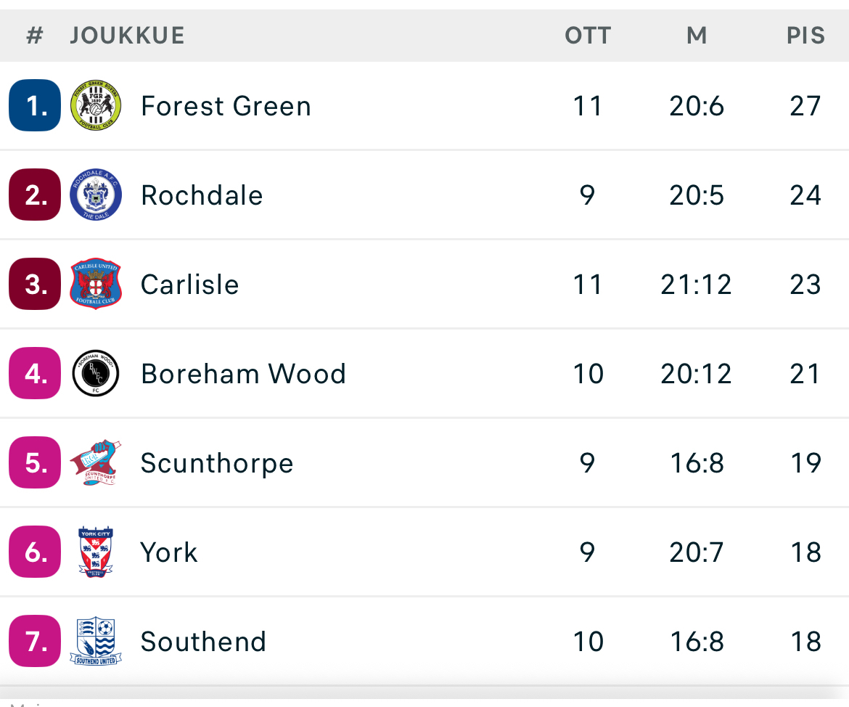Viewport: 849px width, 707px height.
Task: Select the Scunthorpe team name
Action: coord(217,463)
